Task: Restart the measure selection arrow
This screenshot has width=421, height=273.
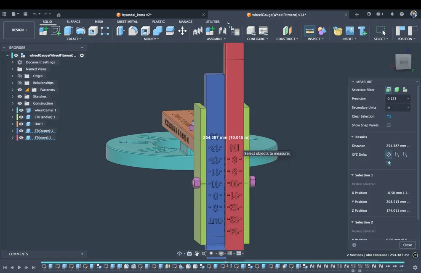Action: coord(389,116)
